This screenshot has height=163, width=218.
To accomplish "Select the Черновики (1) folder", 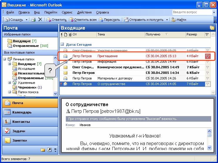I will tap(27, 87).
